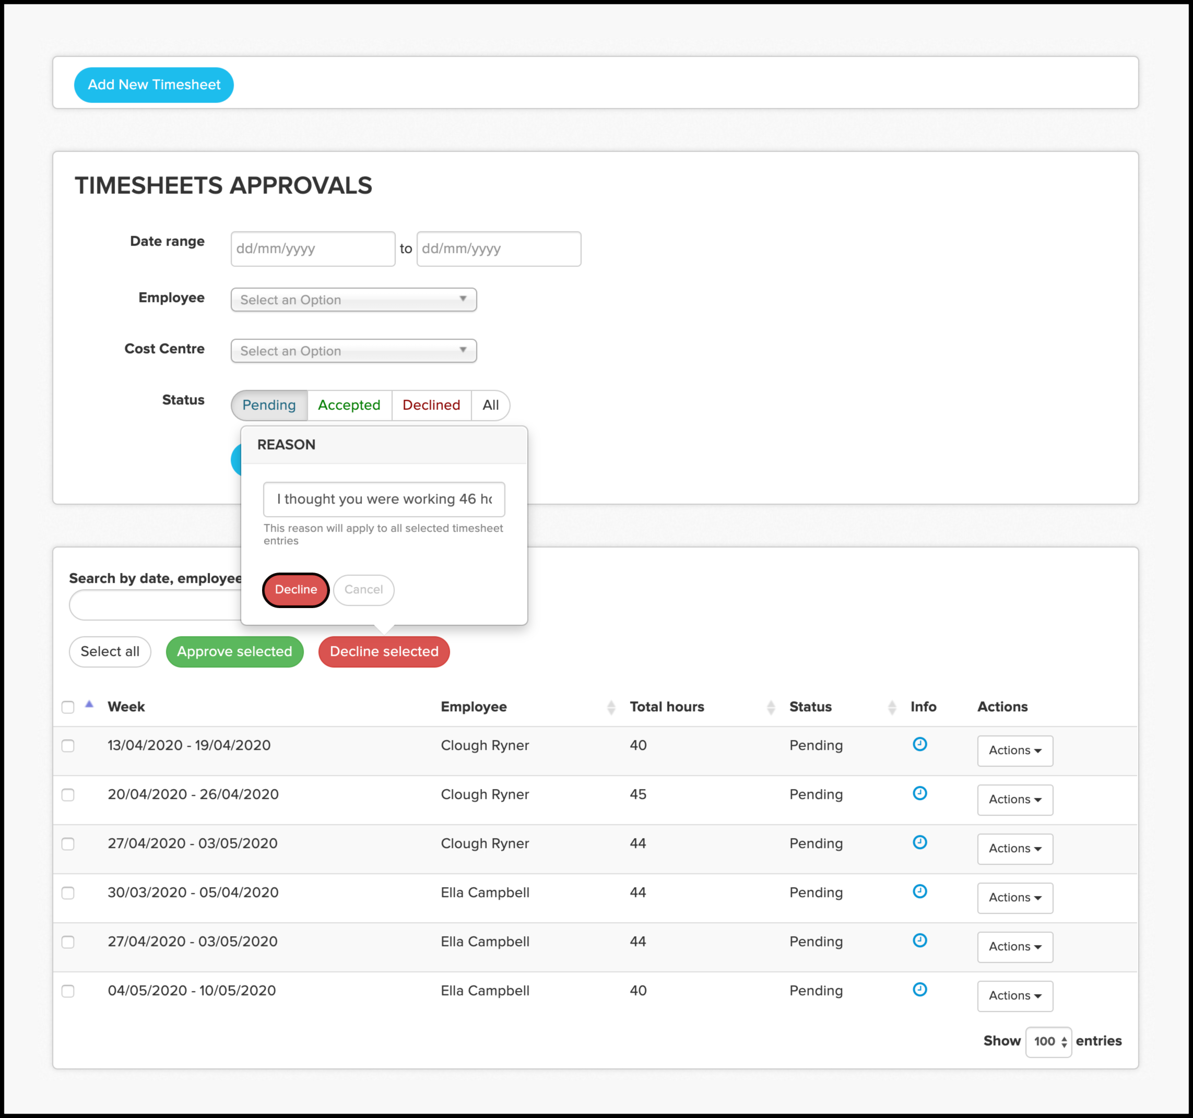Tick checkbox for 13/04/2020 - 19/04/2020 row
Image resolution: width=1193 pixels, height=1118 pixels.
tap(68, 745)
